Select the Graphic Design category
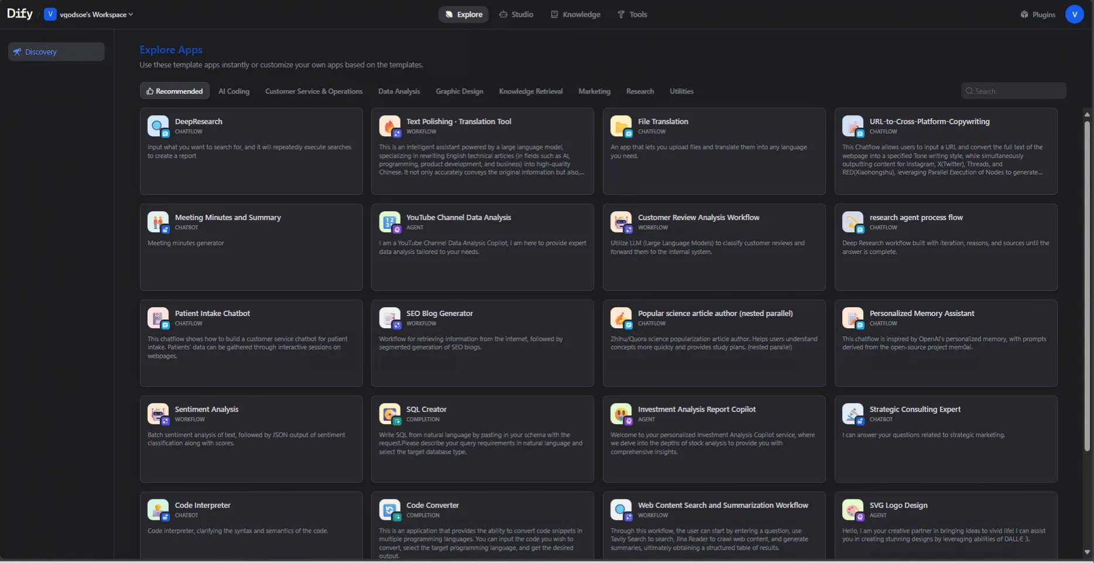 tap(459, 91)
